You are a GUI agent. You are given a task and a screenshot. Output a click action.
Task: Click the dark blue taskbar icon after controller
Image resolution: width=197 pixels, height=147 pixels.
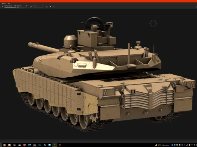(x=39, y=145)
